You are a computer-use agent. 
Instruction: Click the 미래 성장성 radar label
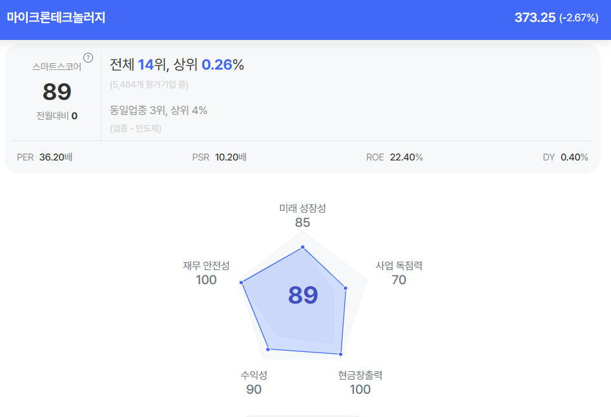[302, 208]
